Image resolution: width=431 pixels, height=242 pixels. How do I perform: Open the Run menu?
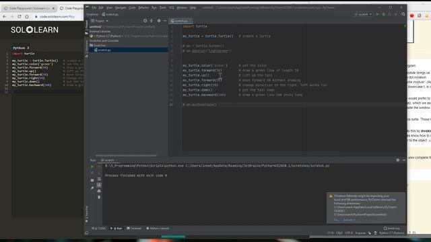click(x=154, y=7)
